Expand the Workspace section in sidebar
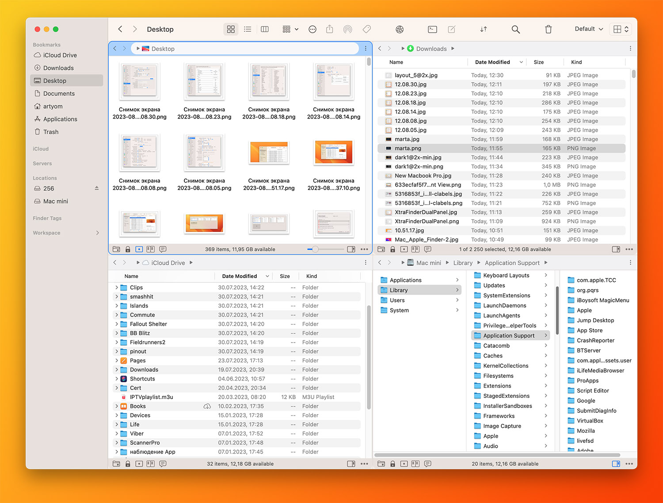This screenshot has width=663, height=503. tap(98, 233)
